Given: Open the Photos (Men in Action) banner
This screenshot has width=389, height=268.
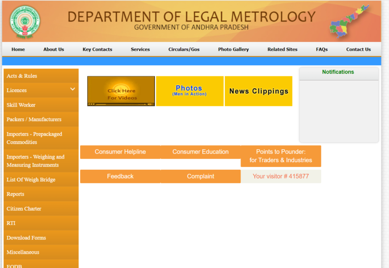Looking at the screenshot, I should pos(190,91).
